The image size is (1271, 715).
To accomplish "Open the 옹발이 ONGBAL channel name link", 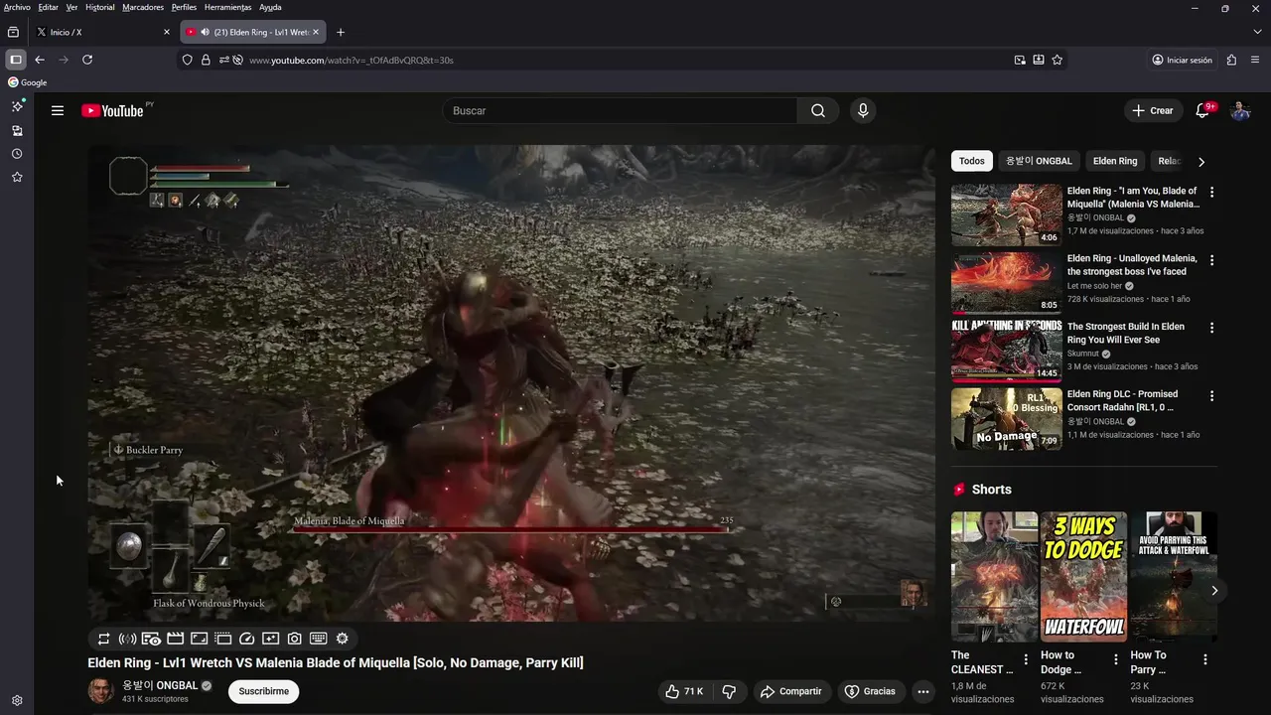I will click(160, 685).
